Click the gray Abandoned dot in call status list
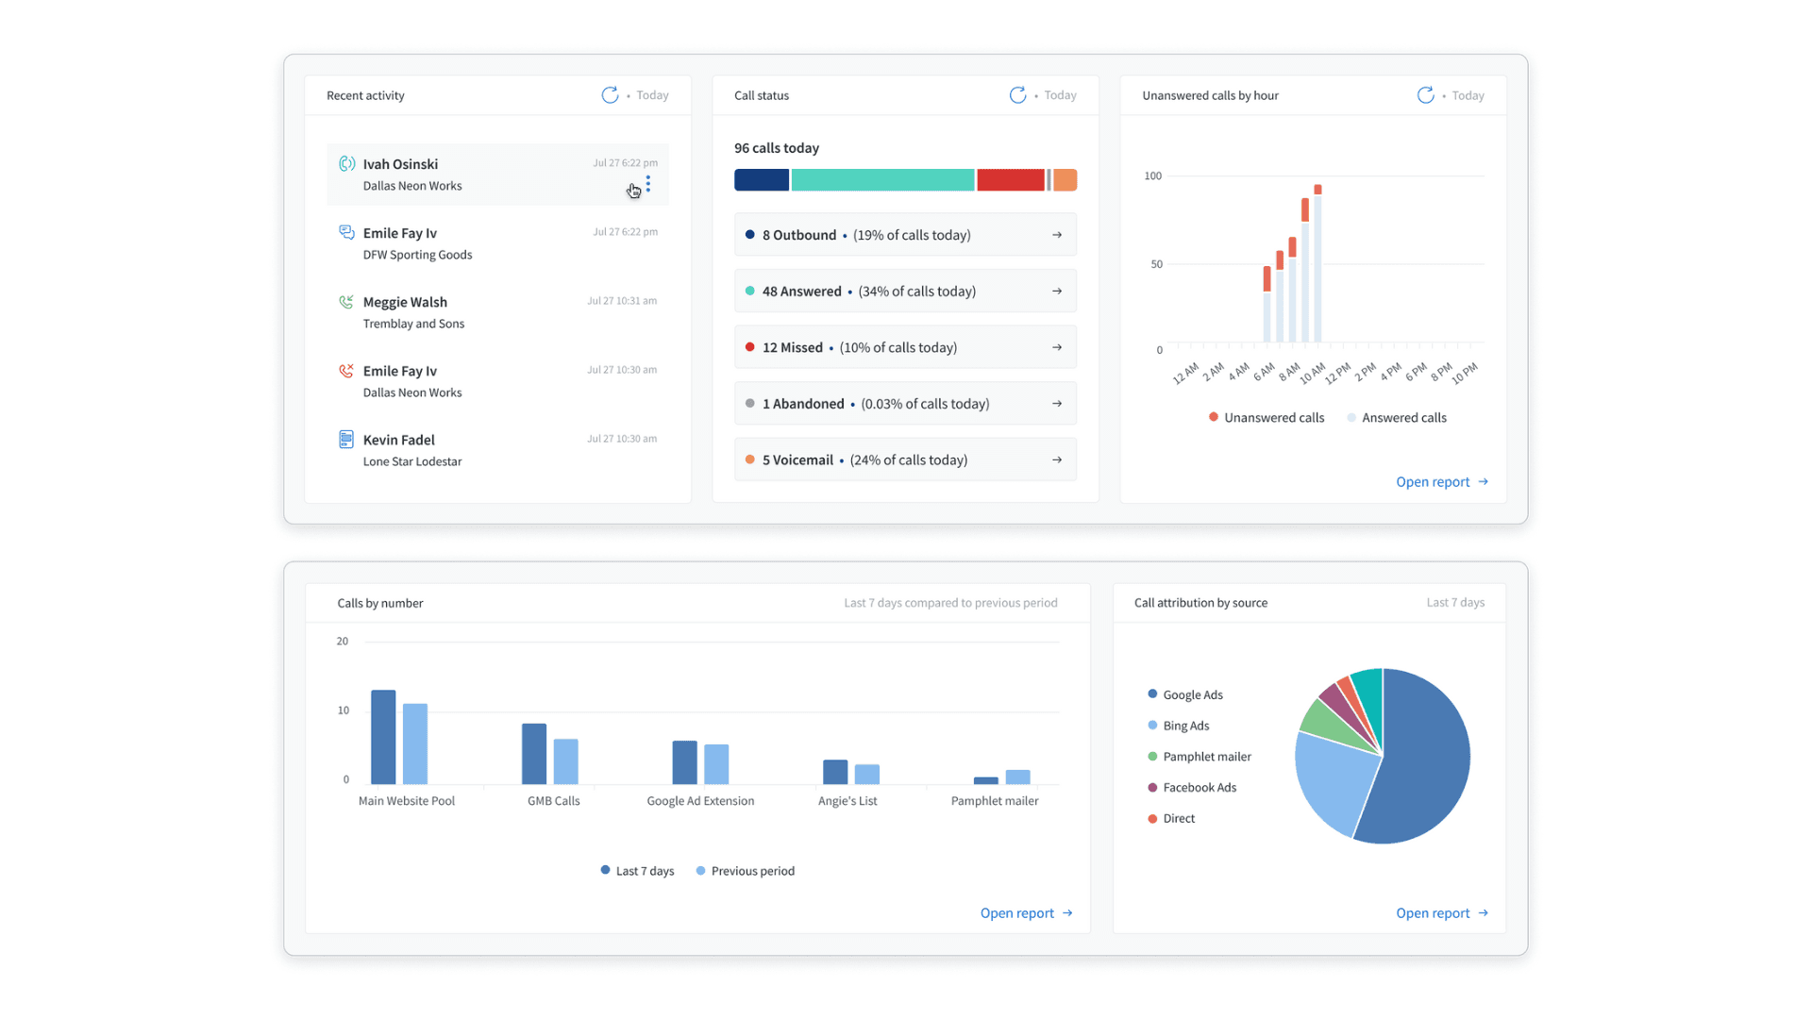1812x1019 pixels. [x=750, y=404]
